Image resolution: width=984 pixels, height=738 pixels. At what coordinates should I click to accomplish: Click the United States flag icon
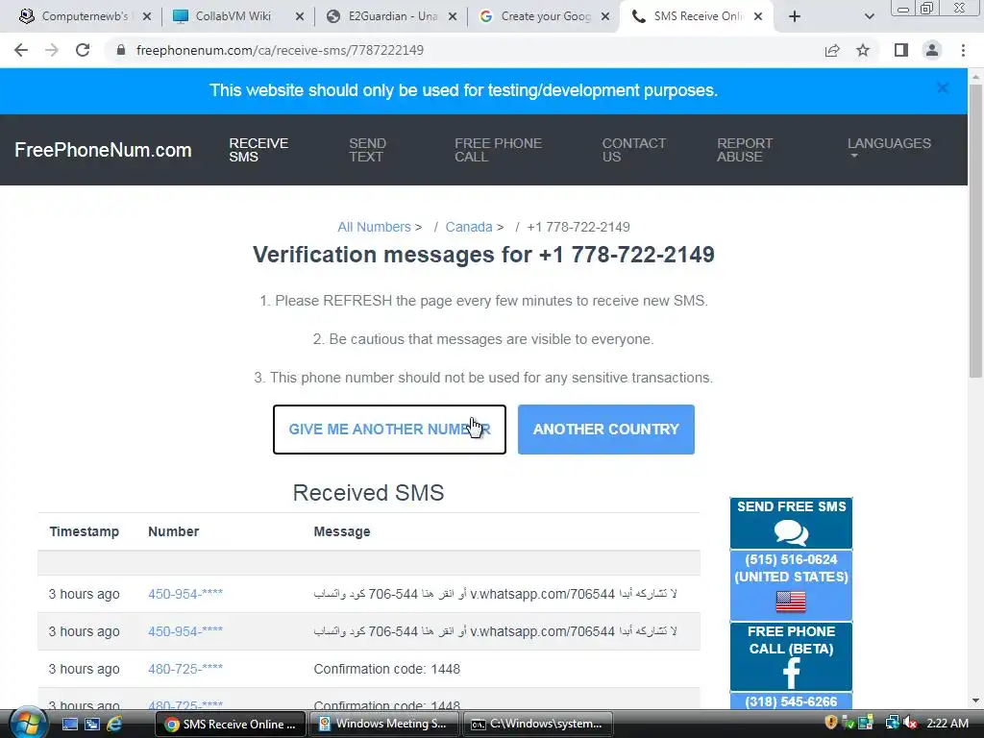791,602
